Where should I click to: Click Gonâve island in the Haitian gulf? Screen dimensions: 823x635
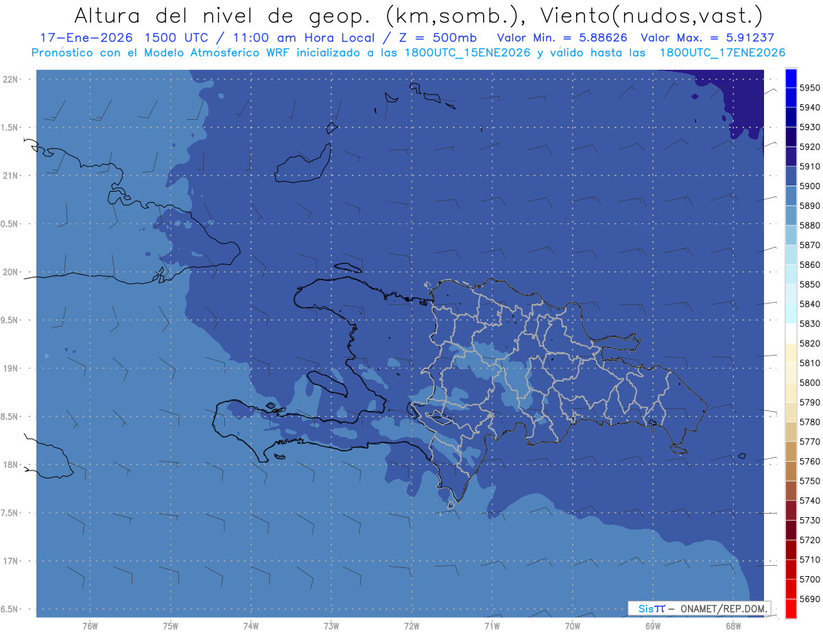331,384
